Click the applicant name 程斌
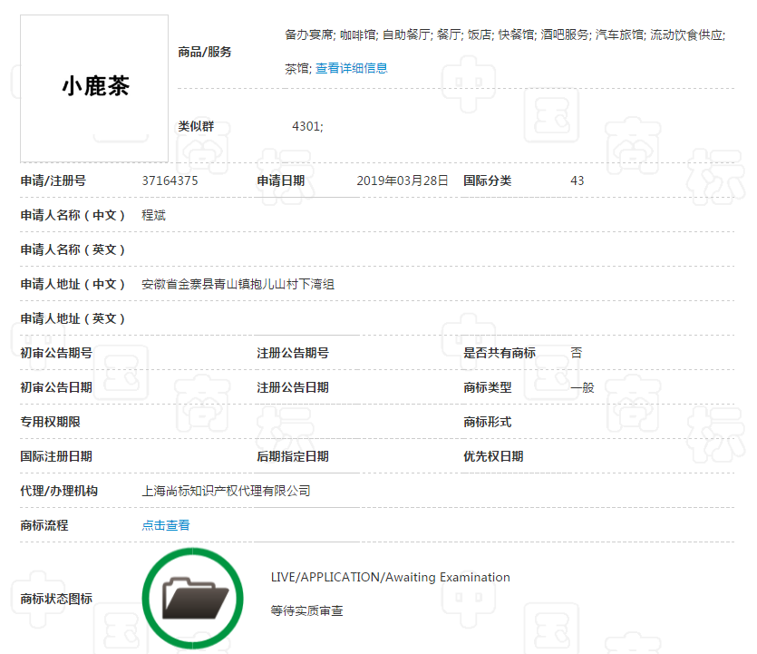The image size is (757, 654). [151, 215]
